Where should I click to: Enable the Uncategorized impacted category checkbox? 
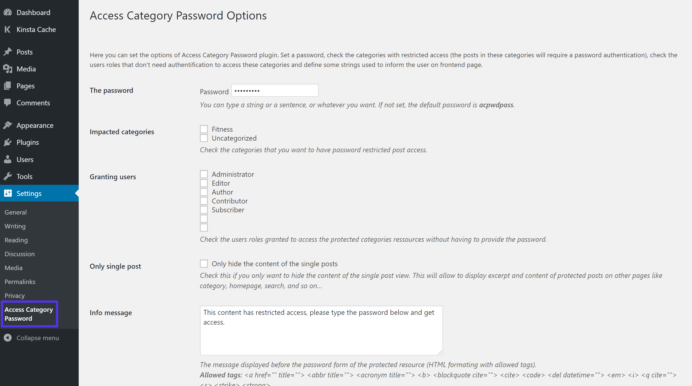[203, 138]
